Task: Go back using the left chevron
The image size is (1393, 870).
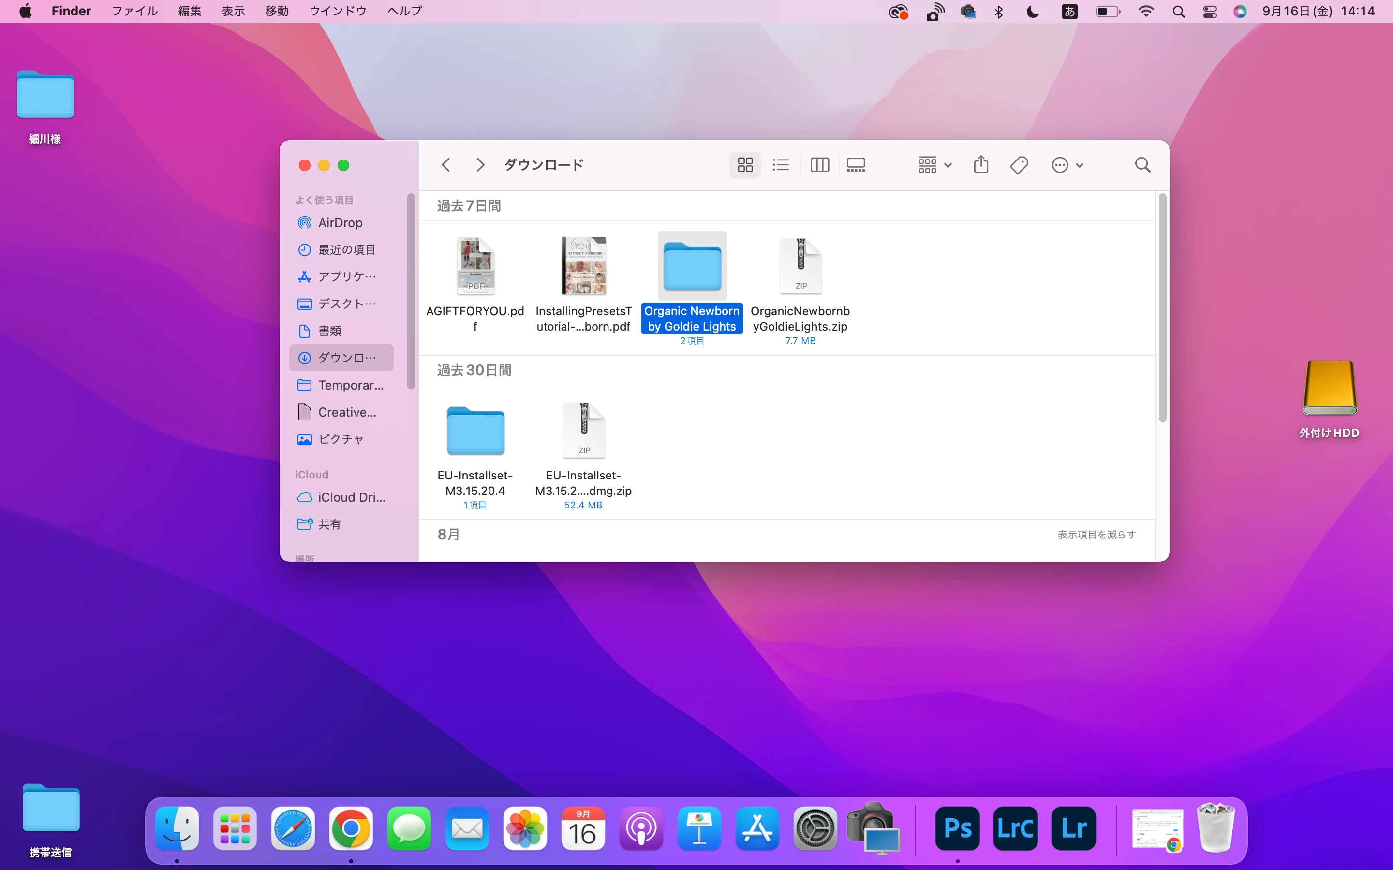Action: click(x=445, y=165)
